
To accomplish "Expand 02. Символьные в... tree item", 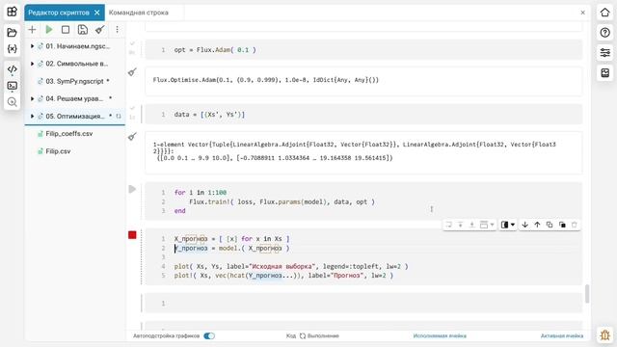I will click(32, 64).
